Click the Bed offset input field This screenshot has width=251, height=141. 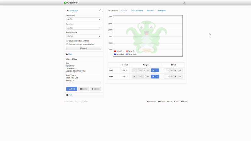coord(167,76)
